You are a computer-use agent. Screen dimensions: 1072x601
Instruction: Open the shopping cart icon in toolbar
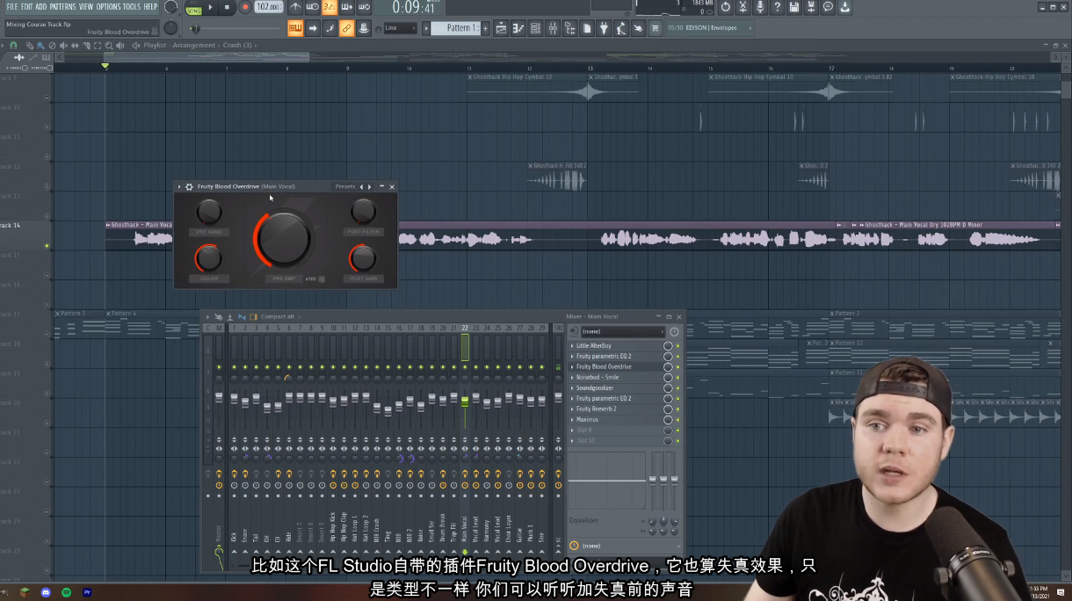[x=654, y=28]
